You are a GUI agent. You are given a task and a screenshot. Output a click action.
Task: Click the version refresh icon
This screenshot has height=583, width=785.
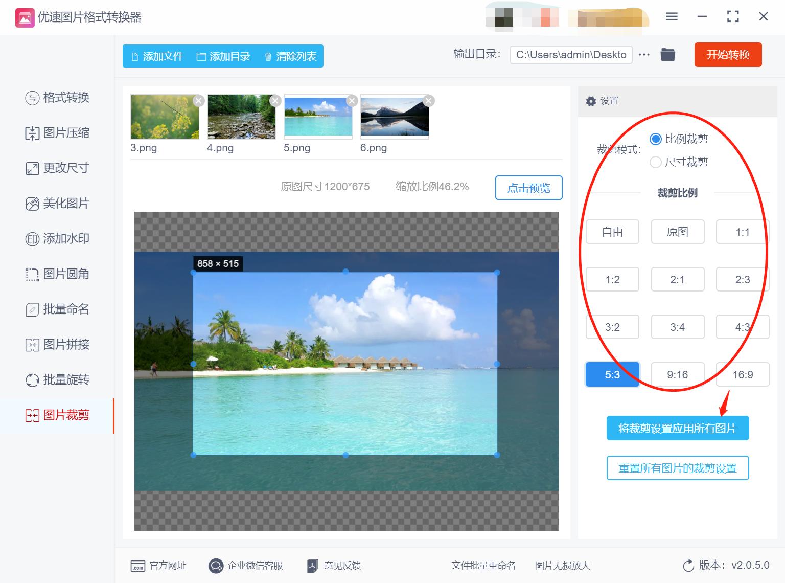[688, 566]
